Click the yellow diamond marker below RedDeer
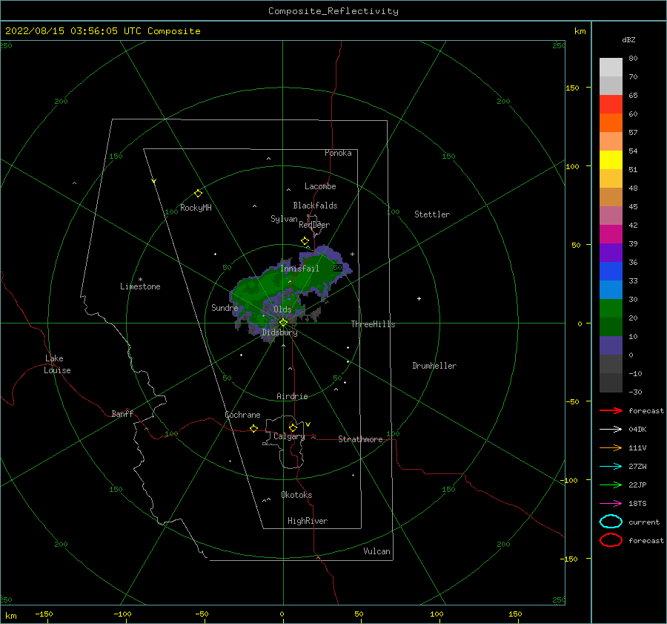667x624 pixels. click(305, 241)
